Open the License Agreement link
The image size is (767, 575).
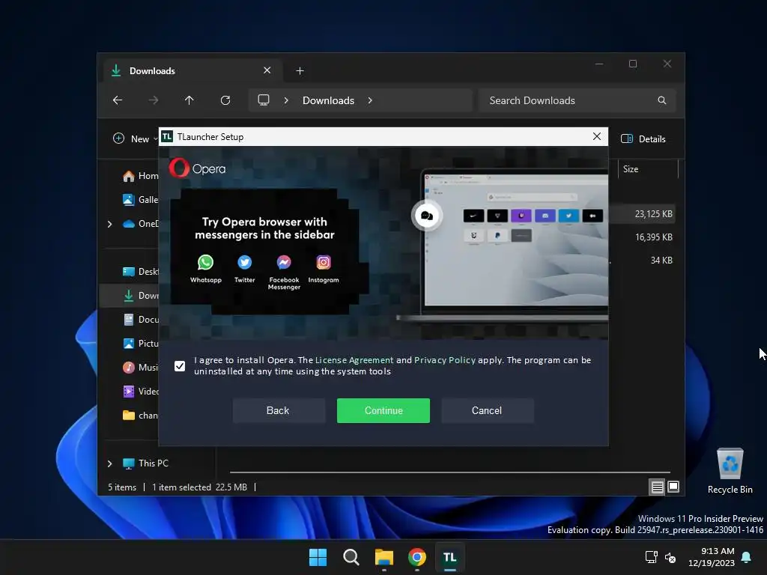click(354, 360)
